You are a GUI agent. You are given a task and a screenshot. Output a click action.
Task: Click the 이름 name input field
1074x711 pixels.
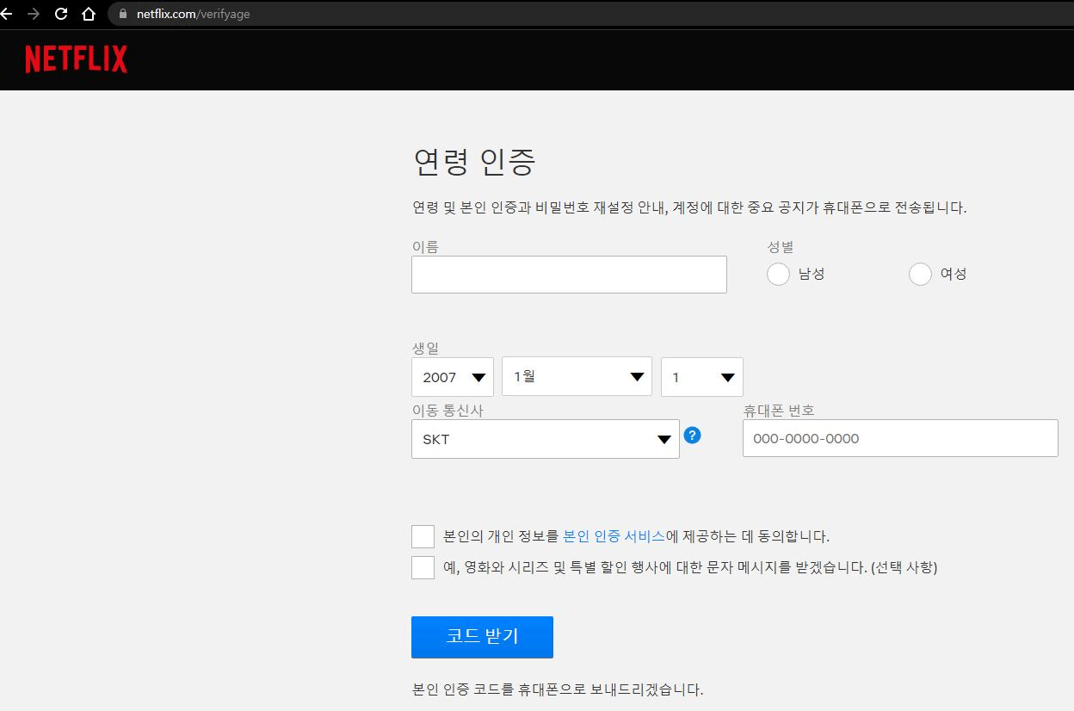[x=569, y=274]
